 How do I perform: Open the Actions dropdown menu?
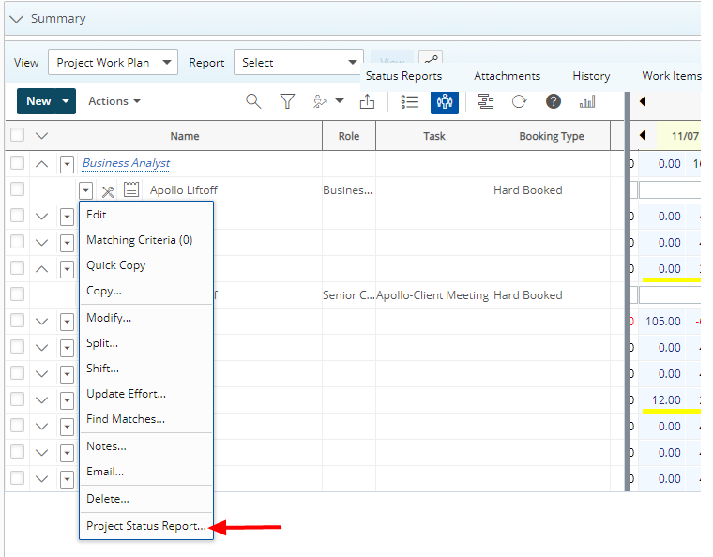tap(114, 101)
